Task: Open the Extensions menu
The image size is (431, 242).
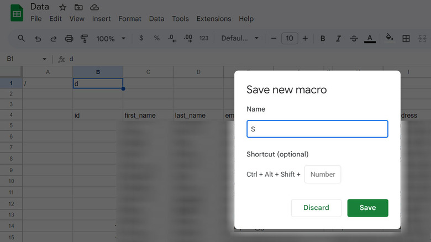Action: 213,19
